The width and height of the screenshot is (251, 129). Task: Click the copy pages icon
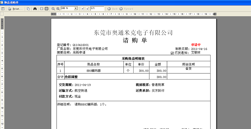click(28, 9)
